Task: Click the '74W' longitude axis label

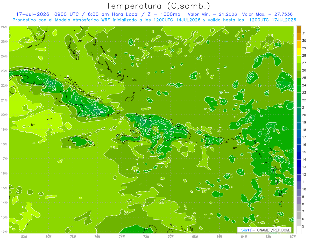Action: click(x=122, y=236)
